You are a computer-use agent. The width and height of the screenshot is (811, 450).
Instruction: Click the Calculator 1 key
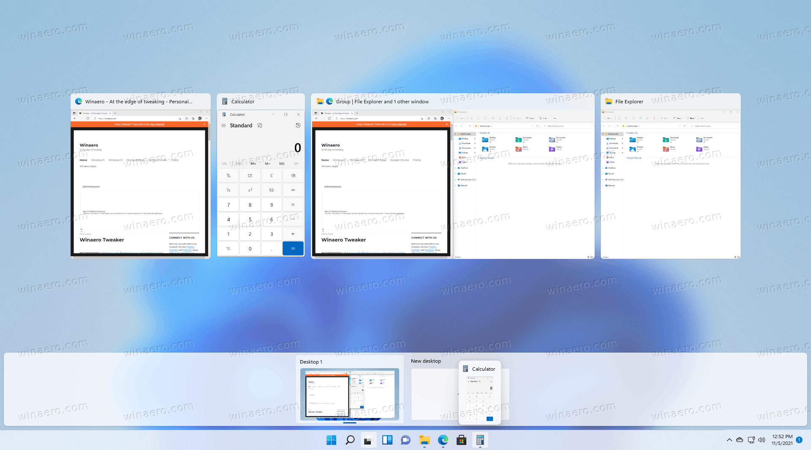pos(229,234)
